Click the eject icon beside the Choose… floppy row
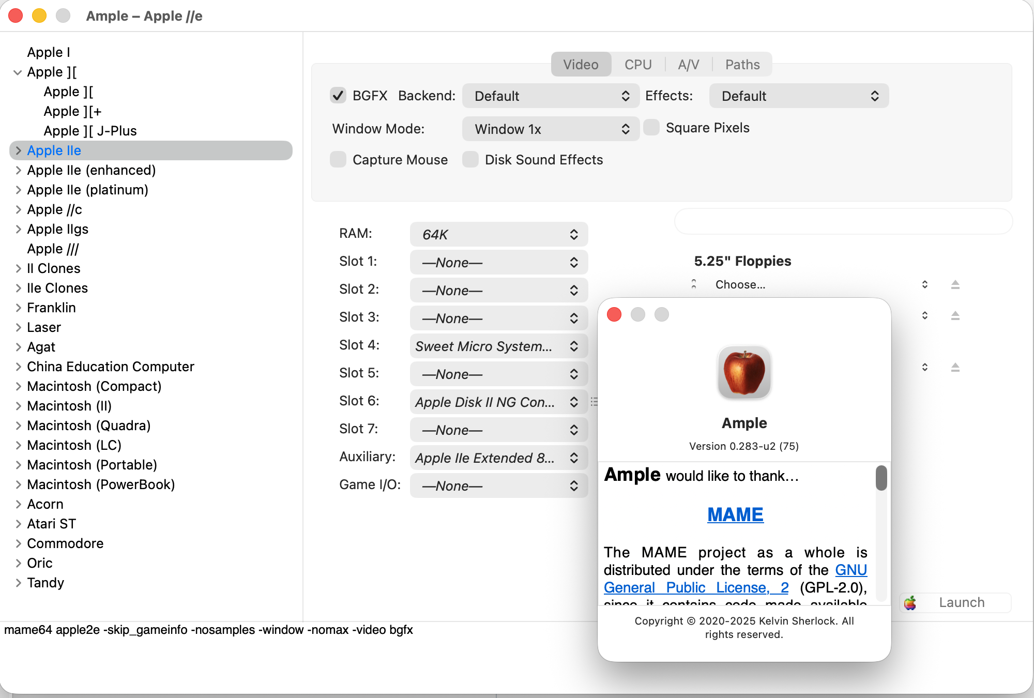1034x698 pixels. coord(955,284)
